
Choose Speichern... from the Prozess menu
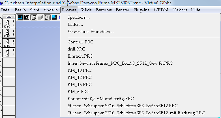[x=79, y=18]
